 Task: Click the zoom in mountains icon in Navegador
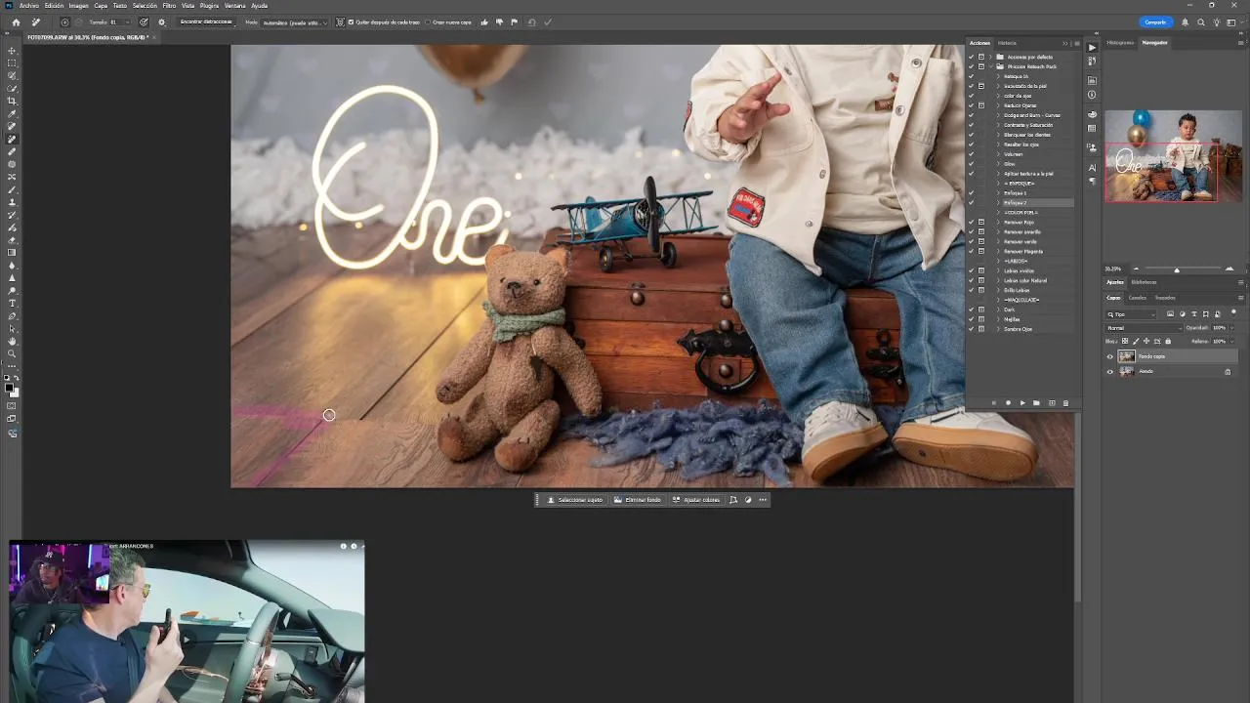point(1230,269)
